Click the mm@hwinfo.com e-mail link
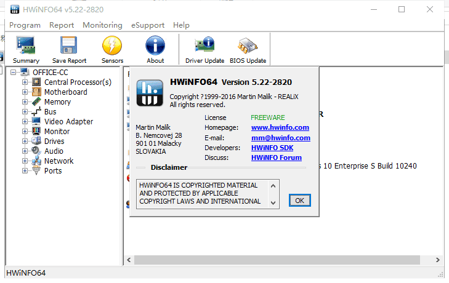The image size is (449, 283). coord(281,138)
